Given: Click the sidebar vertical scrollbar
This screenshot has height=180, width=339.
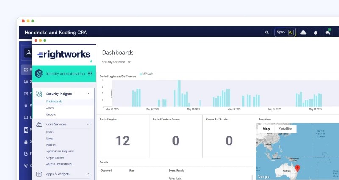Looking at the screenshot, I should click(94, 134).
